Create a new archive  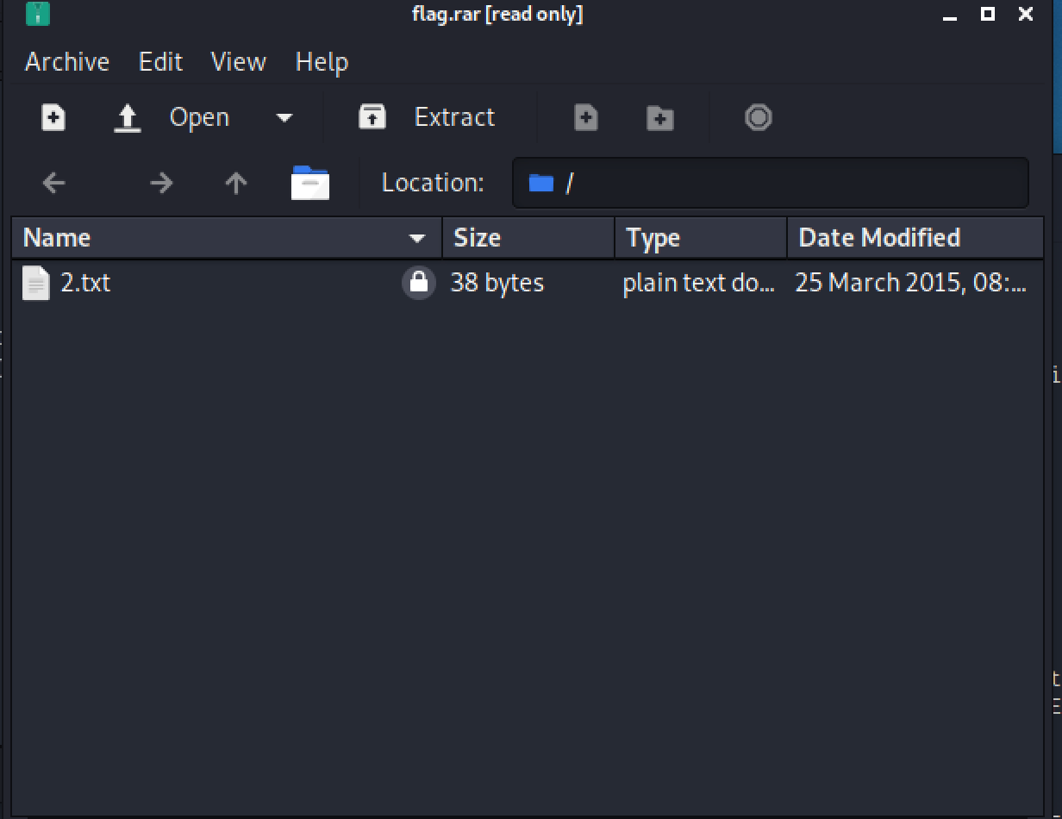click(53, 117)
